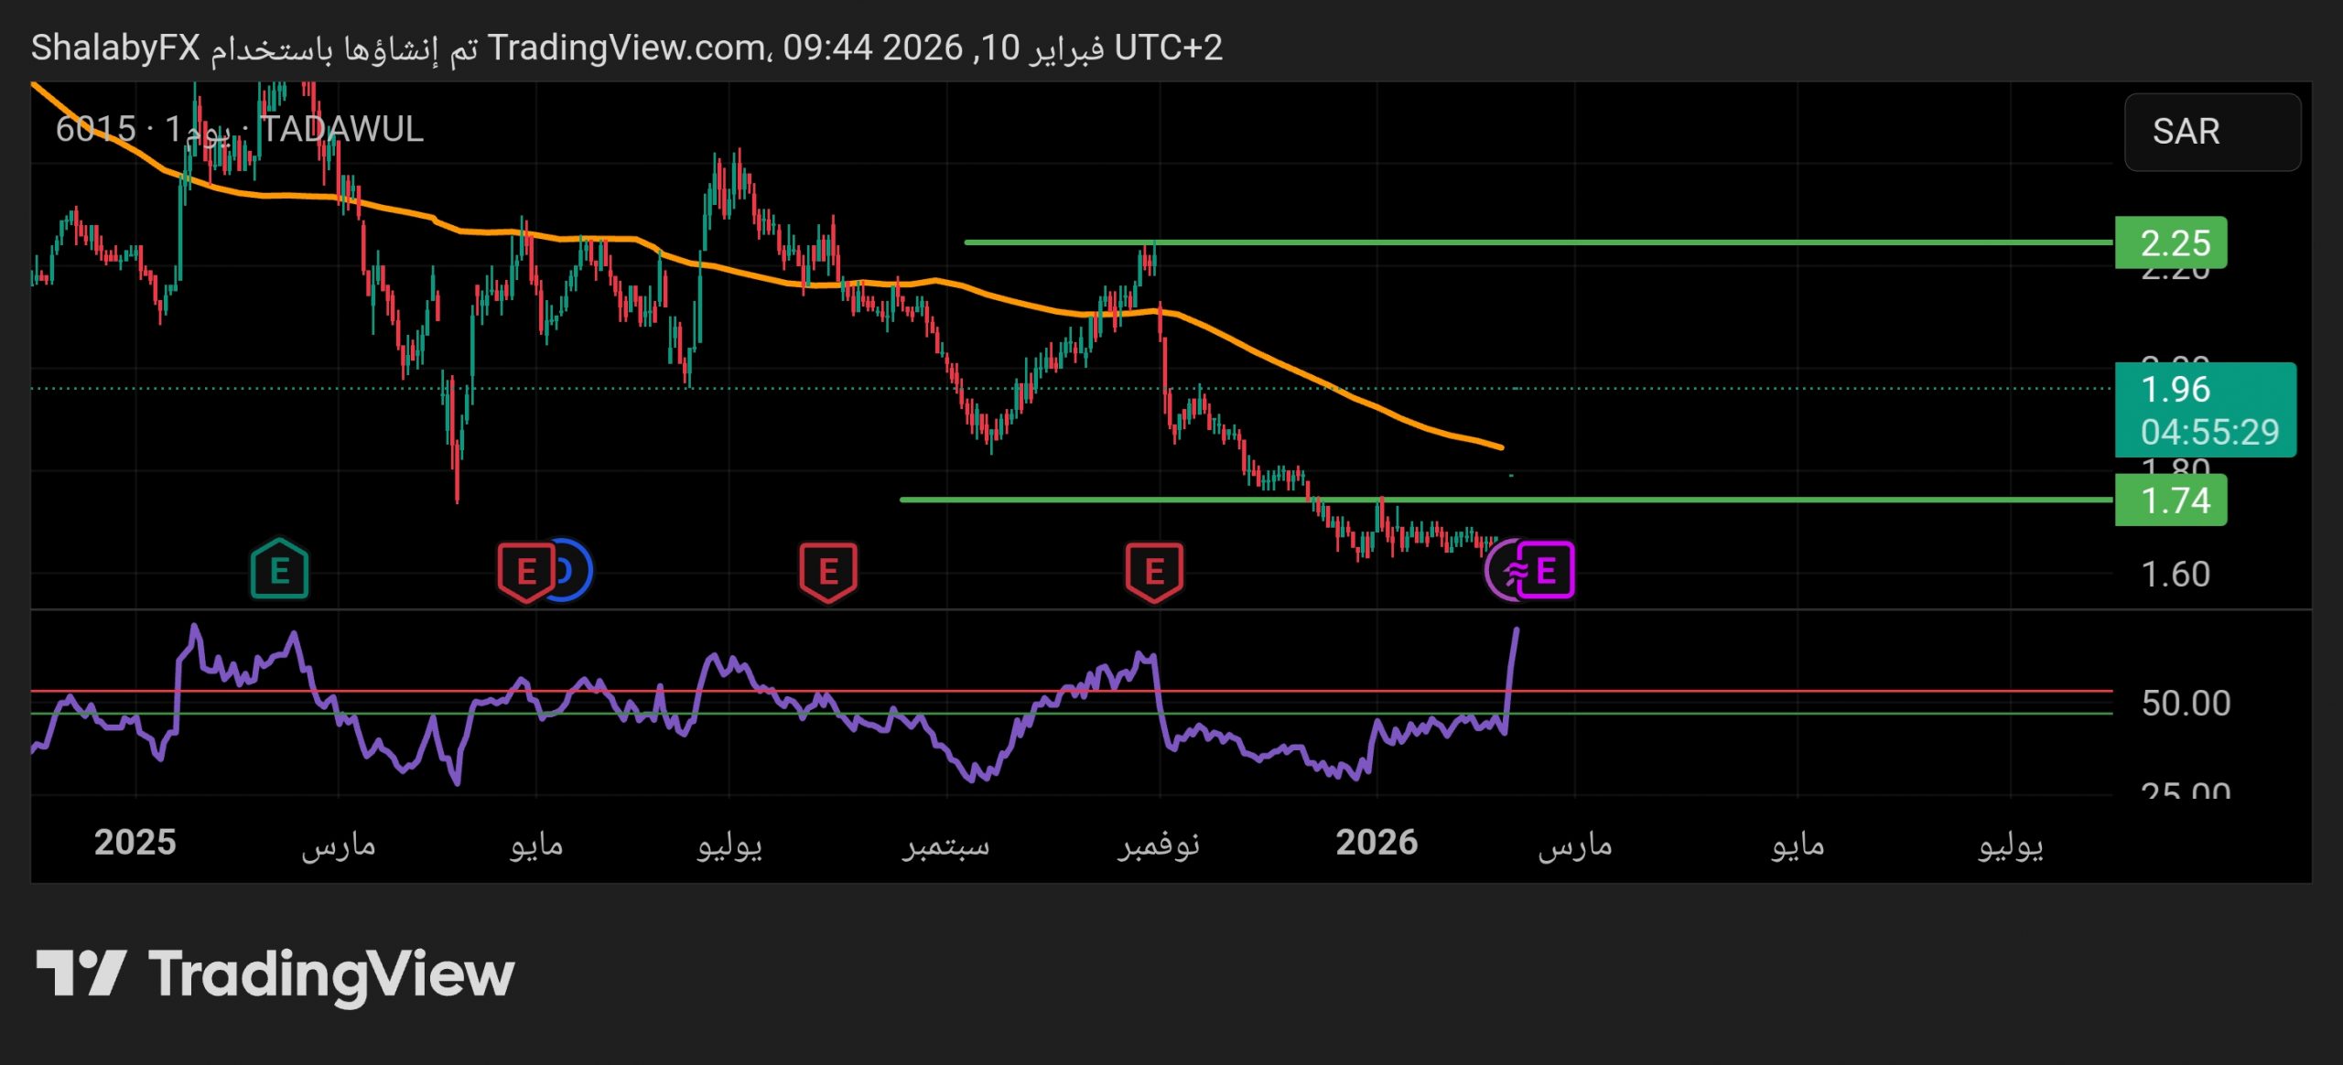
Task: Click the green earnings E marker
Action: tap(279, 570)
